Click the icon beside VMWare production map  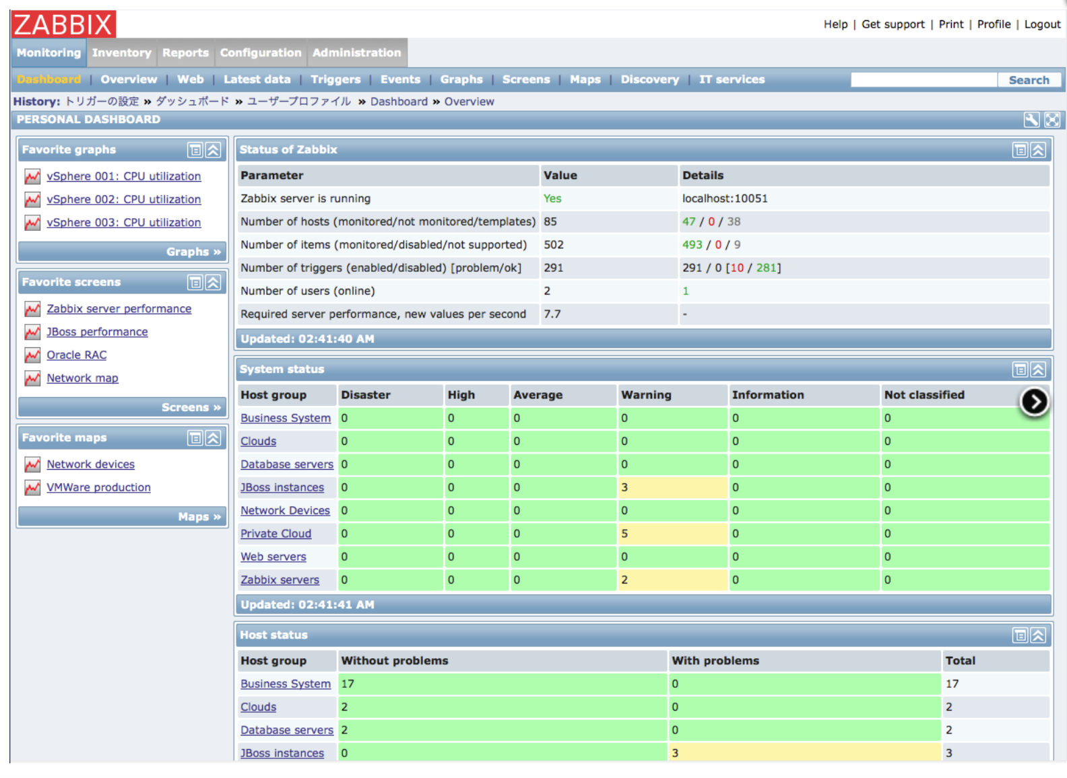[x=32, y=488]
